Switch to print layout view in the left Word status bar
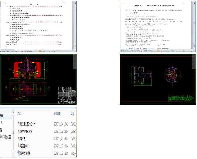Image resolution: width=197 pixels, height=159 pixels. [x=40, y=51]
